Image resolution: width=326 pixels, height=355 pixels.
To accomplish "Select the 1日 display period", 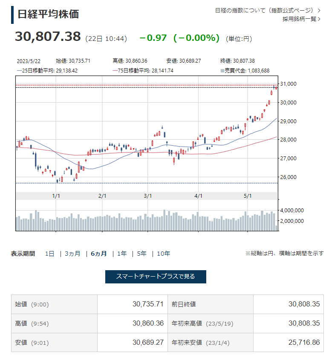I will pyautogui.click(x=49, y=254).
